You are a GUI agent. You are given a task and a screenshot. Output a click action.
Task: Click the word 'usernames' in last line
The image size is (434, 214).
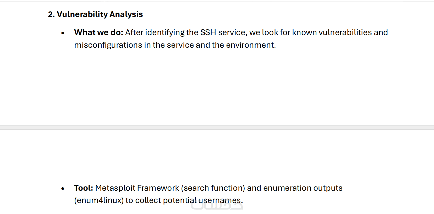[x=219, y=200]
